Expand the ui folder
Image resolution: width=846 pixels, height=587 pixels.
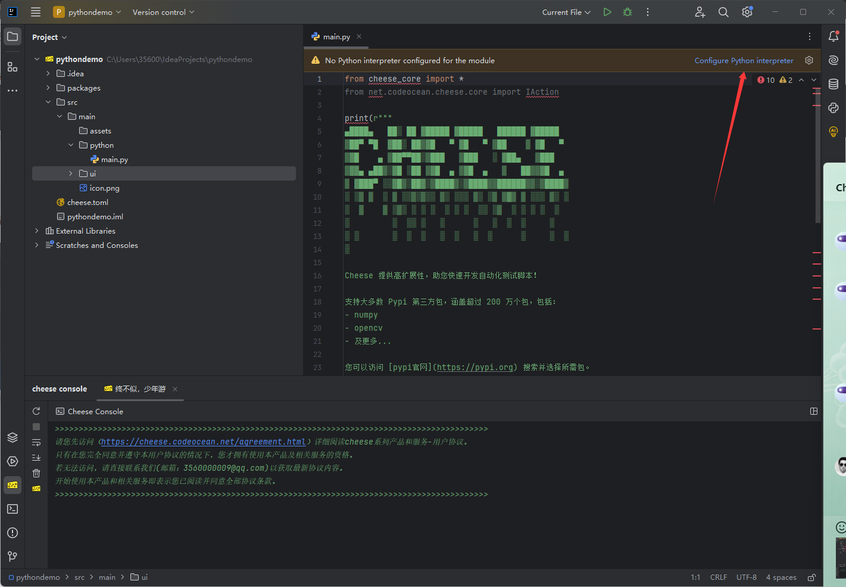point(71,173)
